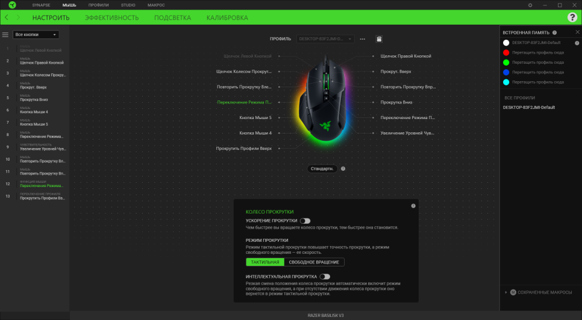Open help via large question mark icon
This screenshot has height=320, width=582.
click(572, 17)
